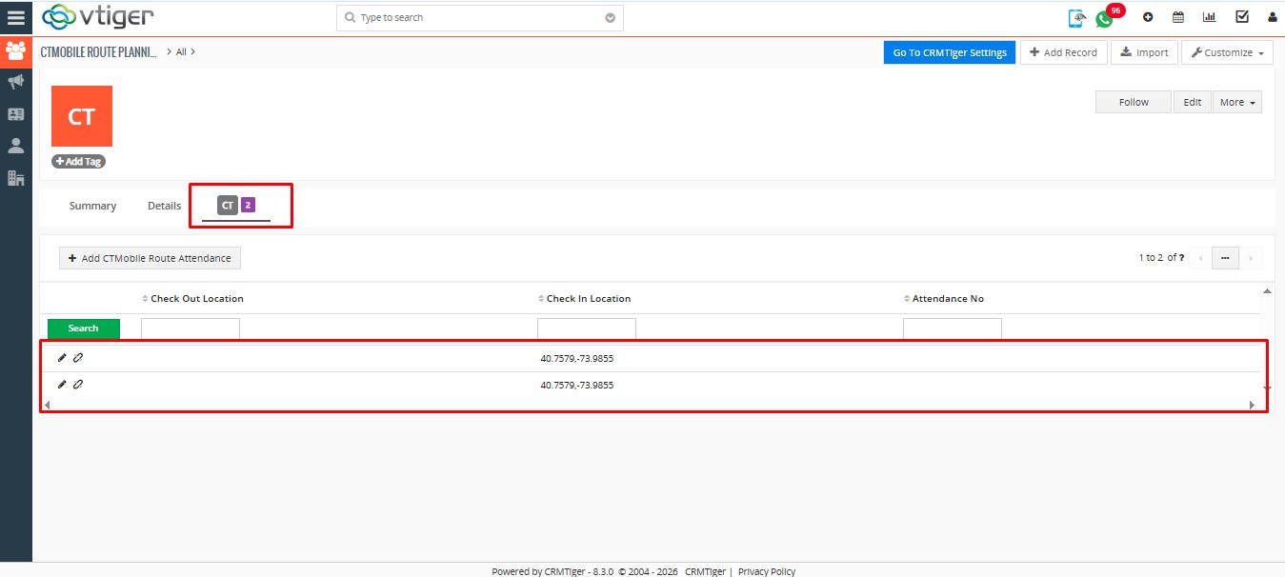Click the vtiger logo
This screenshot has height=577, width=1285.
(97, 16)
